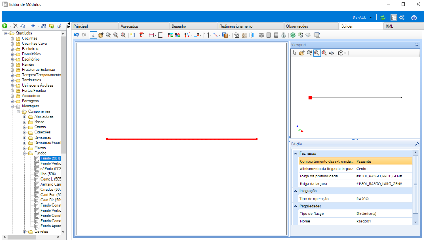This screenshot has width=426, height=242.
Task: Toggle the panel layout button in blue header
Action: pyautogui.click(x=393, y=17)
